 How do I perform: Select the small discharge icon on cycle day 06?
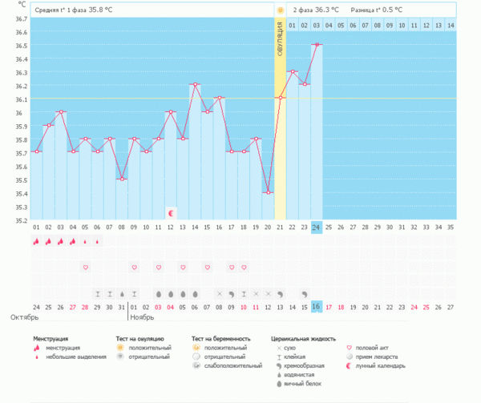98,241
